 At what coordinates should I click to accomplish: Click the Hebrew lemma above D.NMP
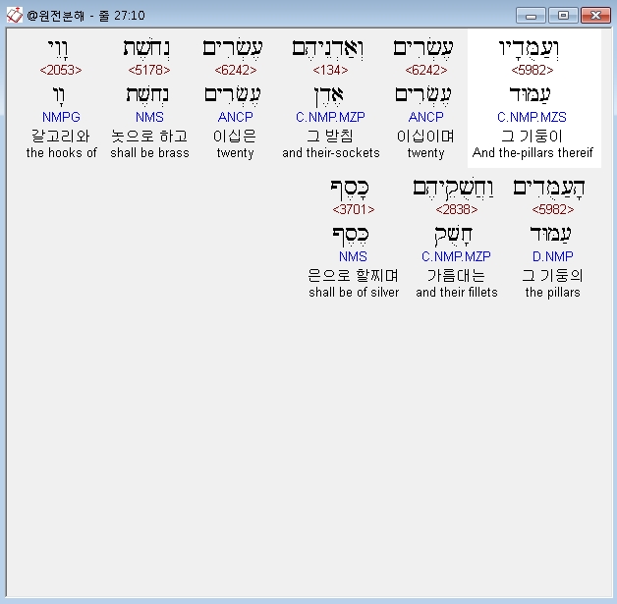[551, 235]
